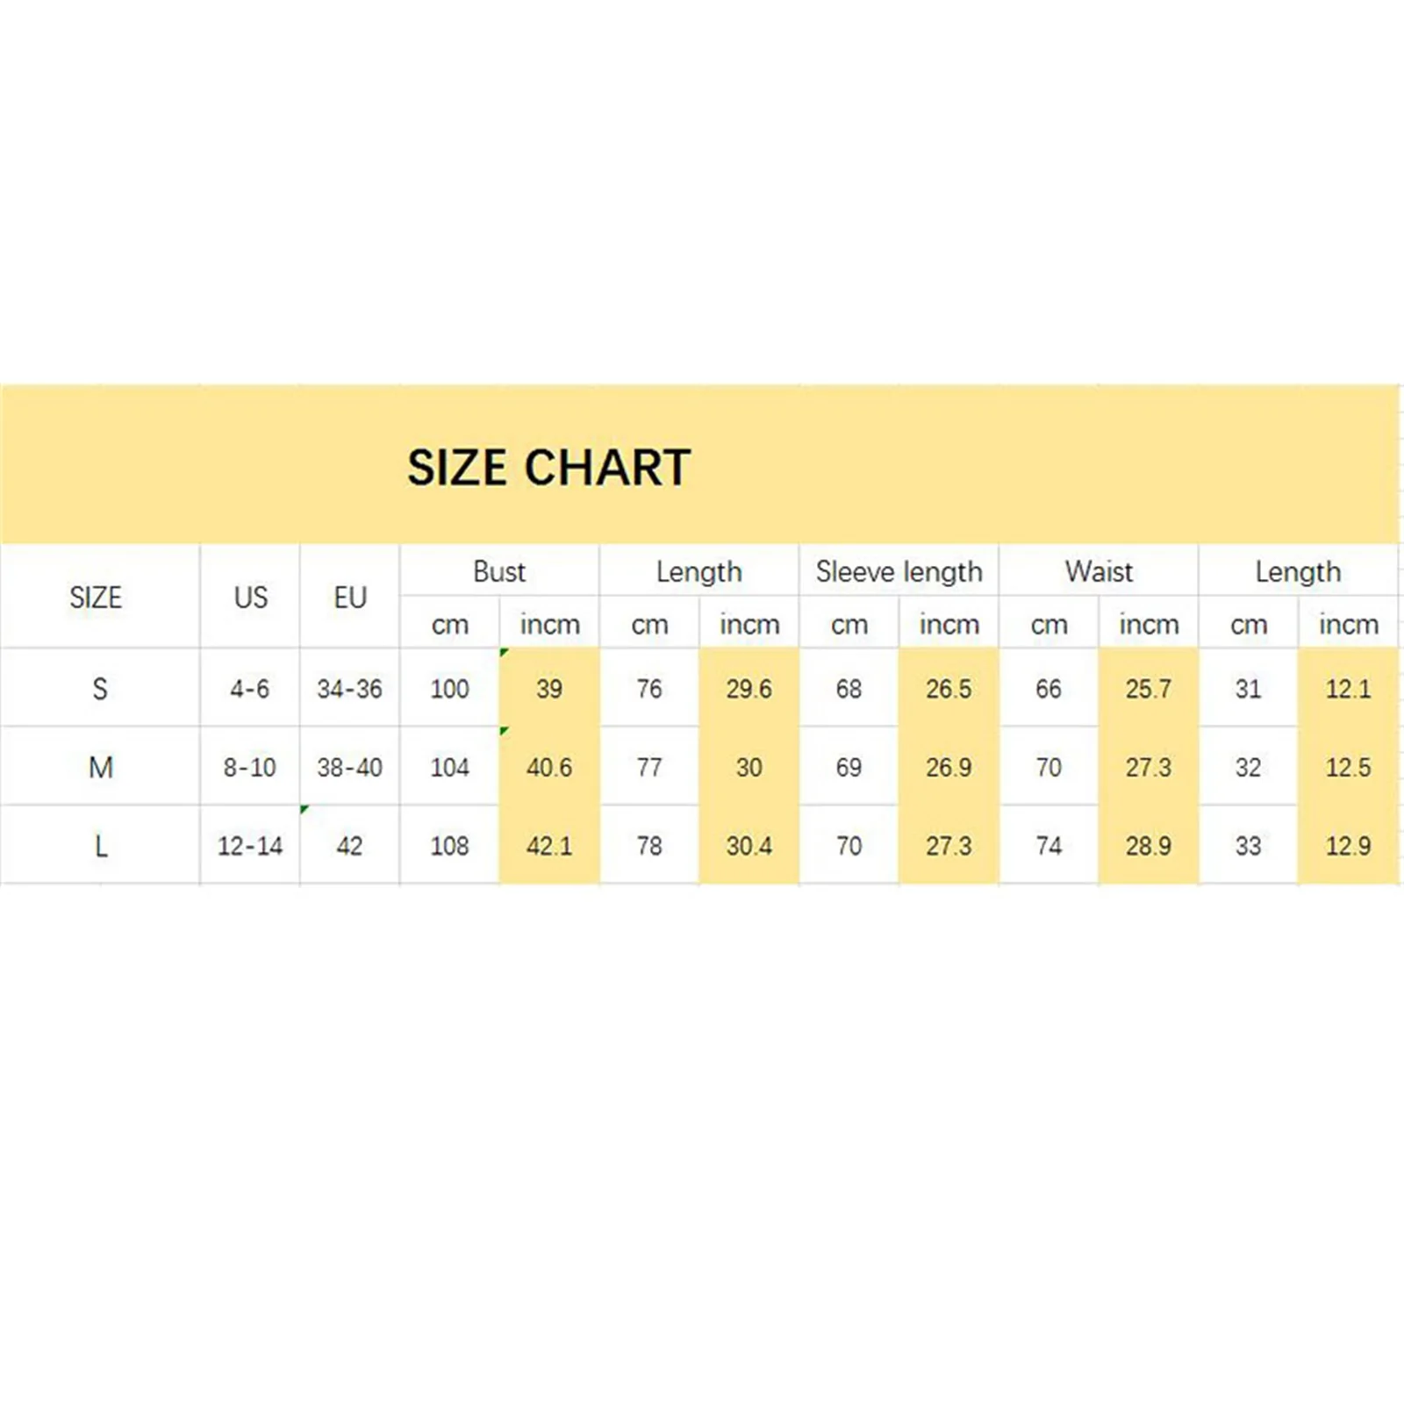Click the SIZE CHART title banner
The height and width of the screenshot is (1404, 1404).
(x=548, y=467)
